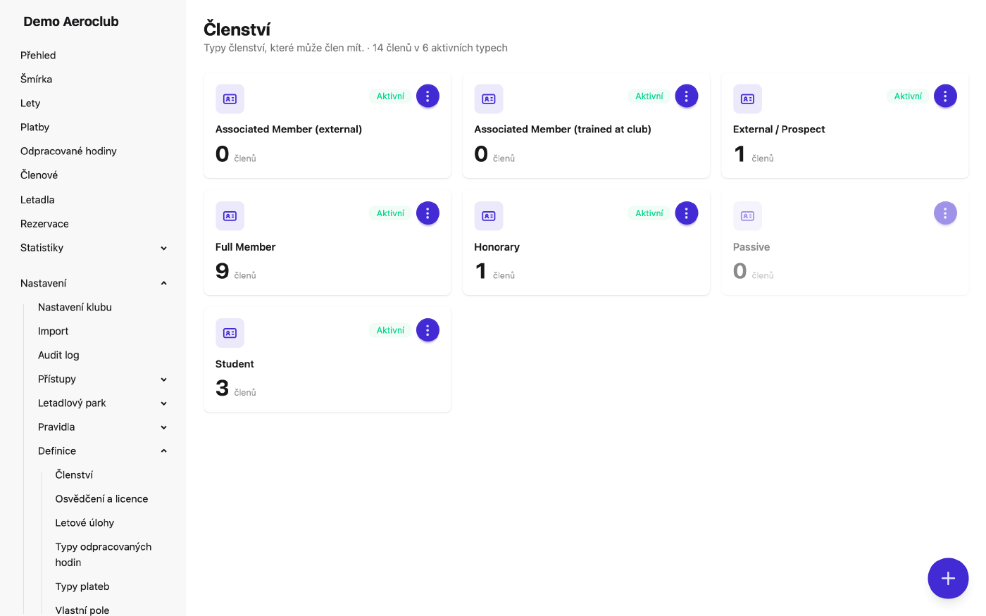Add new membership type with plus button
Screen dimensions: 986x616
[x=948, y=579]
